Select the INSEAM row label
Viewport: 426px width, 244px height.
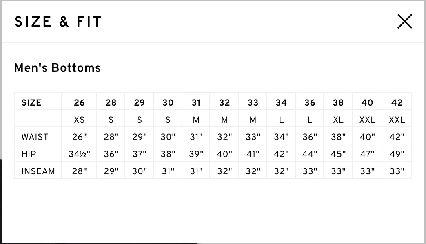[38, 171]
